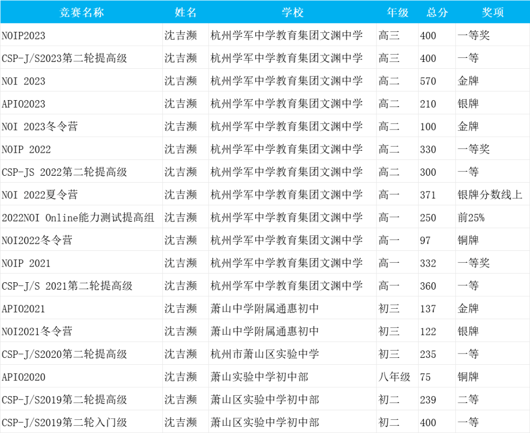The width and height of the screenshot is (530, 433).
Task: Click the 银牌分数线上 award cell
Action: (x=490, y=195)
